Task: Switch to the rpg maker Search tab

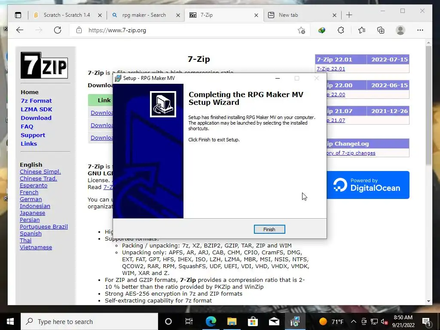Action: (x=145, y=15)
